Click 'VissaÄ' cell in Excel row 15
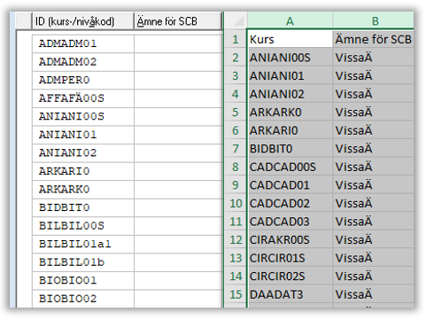The image size is (426, 320). point(374,294)
